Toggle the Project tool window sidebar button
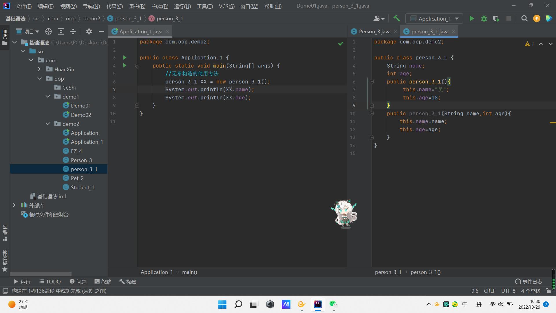This screenshot has height=313, width=556. [x=5, y=38]
